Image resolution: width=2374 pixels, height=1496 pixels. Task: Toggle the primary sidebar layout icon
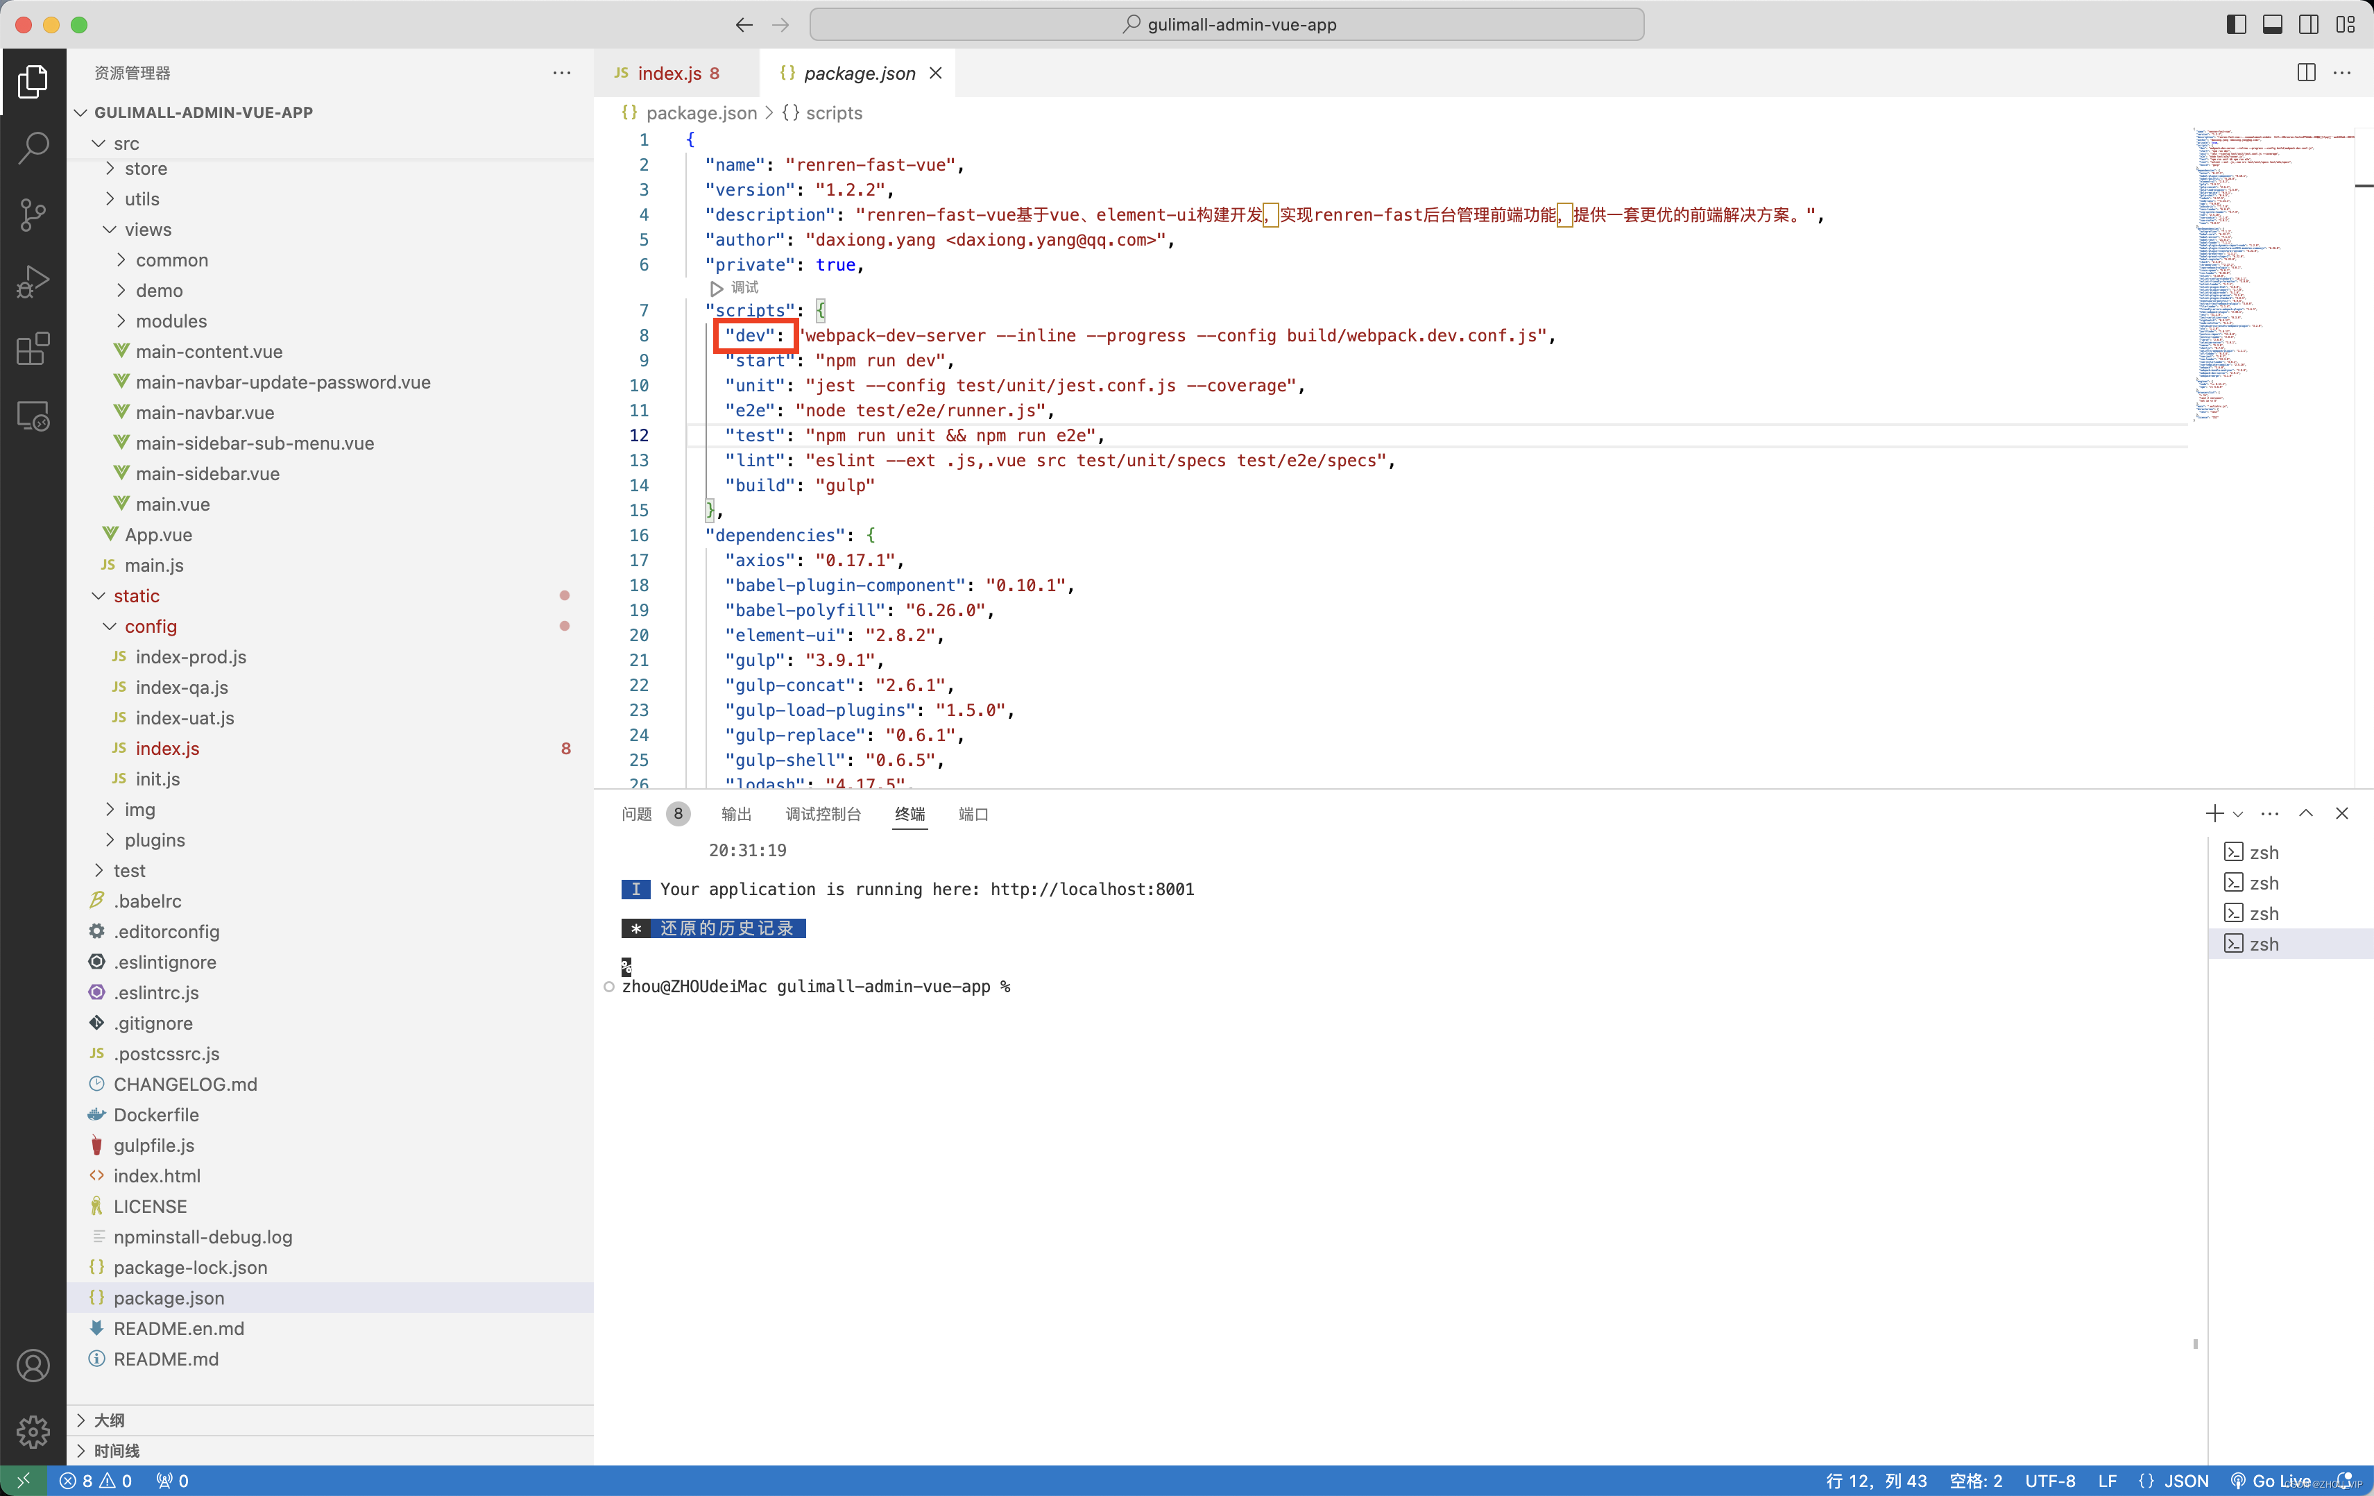2236,25
